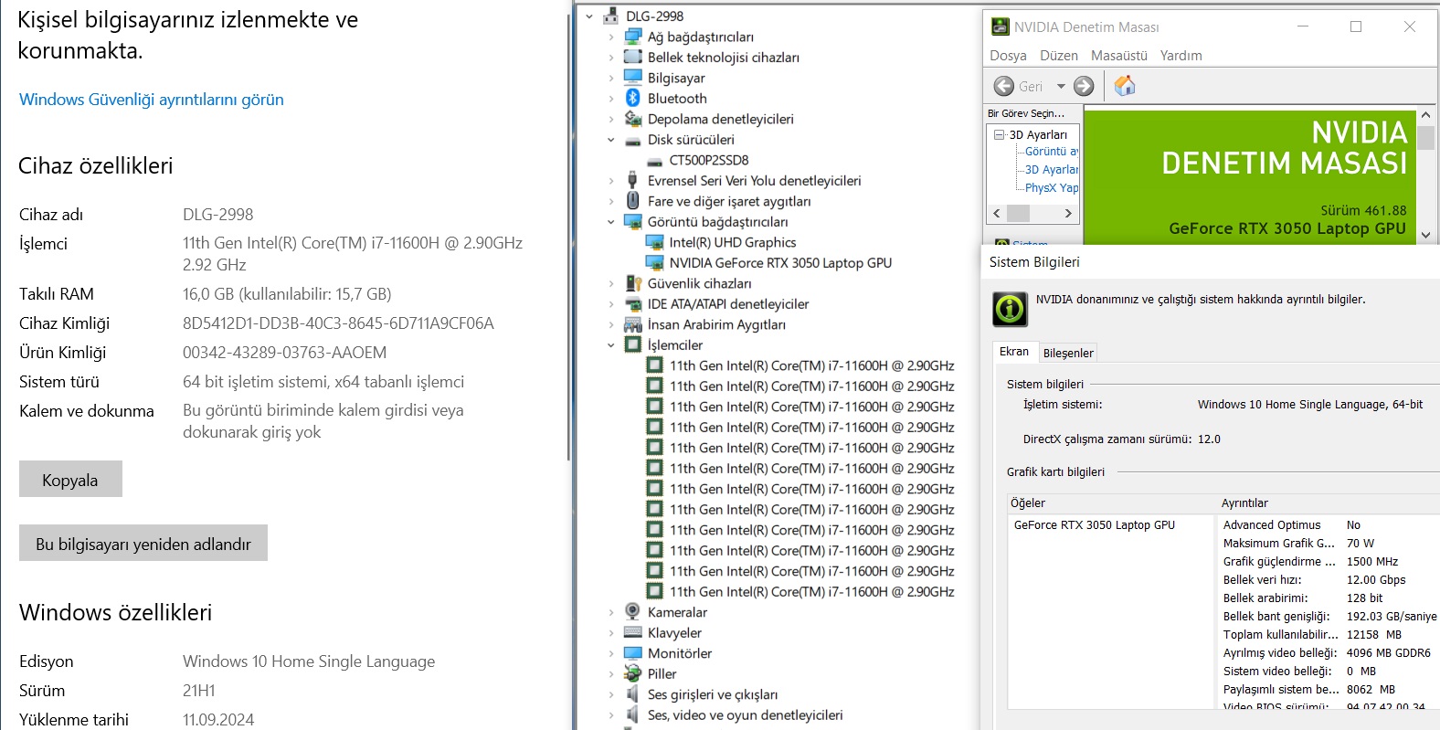Click the NVIDIA Control Panel home icon
Image resolution: width=1440 pixels, height=730 pixels.
pyautogui.click(x=1125, y=86)
